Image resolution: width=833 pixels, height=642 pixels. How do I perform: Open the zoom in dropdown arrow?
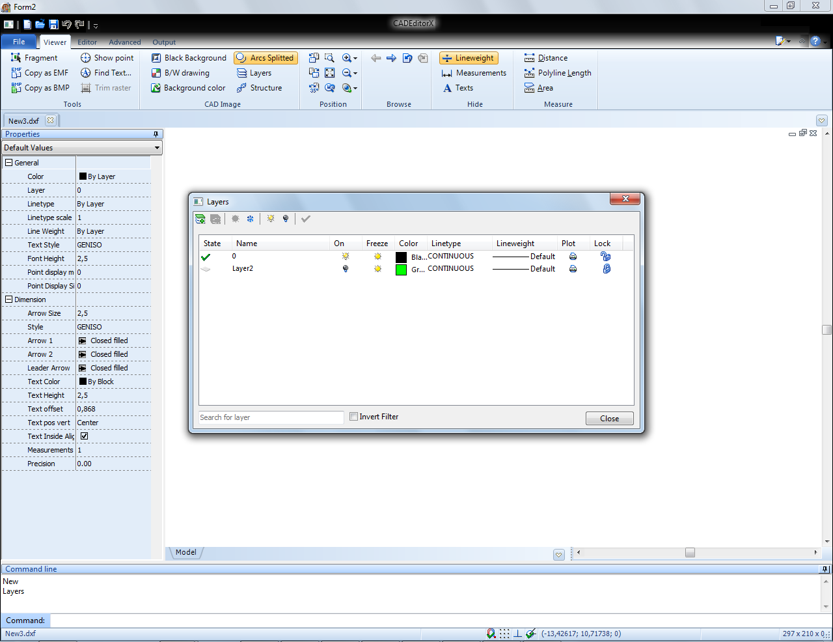tap(355, 59)
